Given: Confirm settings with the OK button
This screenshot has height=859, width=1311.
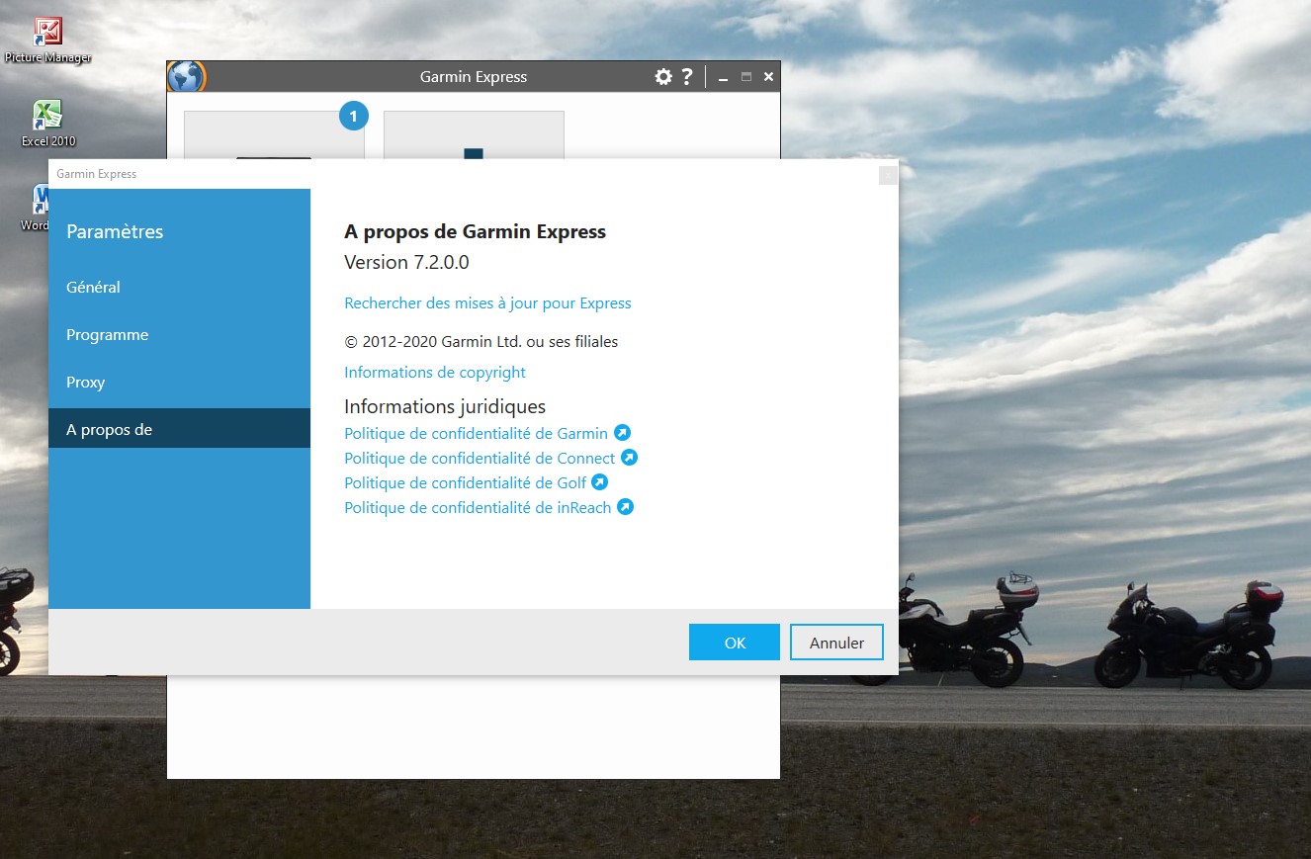Looking at the screenshot, I should 735,643.
